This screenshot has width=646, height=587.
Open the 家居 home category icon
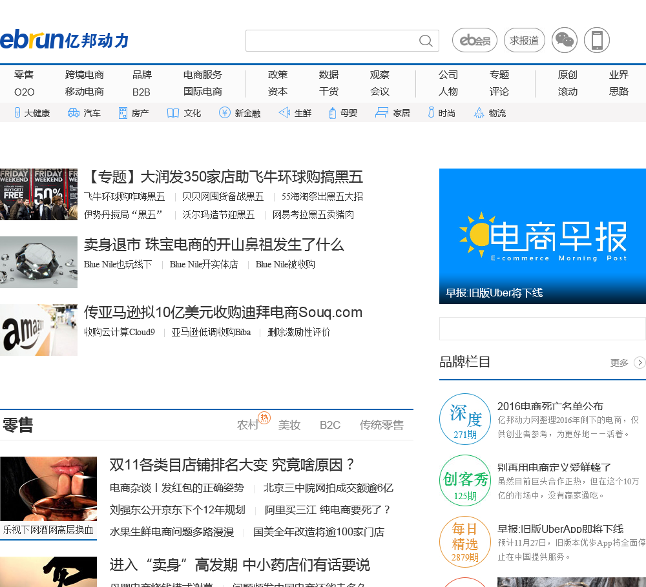click(382, 113)
